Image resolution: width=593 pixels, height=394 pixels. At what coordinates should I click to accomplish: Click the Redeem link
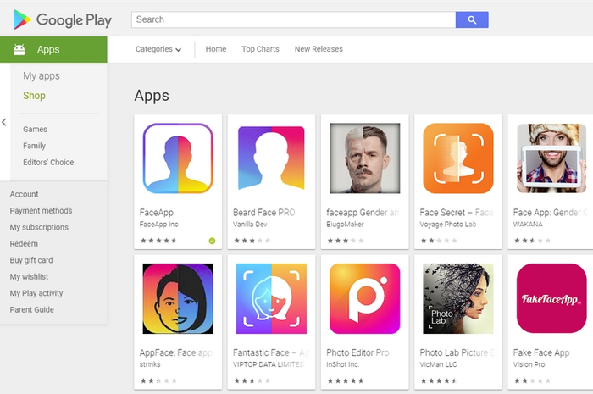[x=24, y=243]
